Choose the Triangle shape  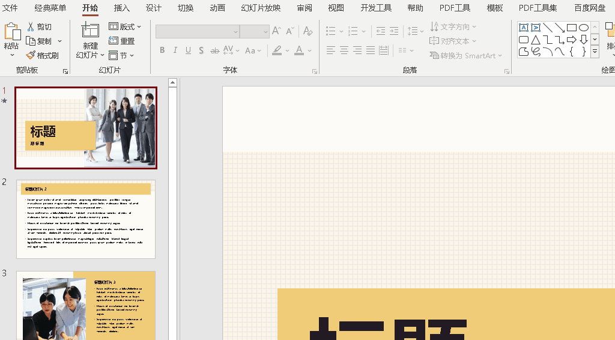(536, 40)
